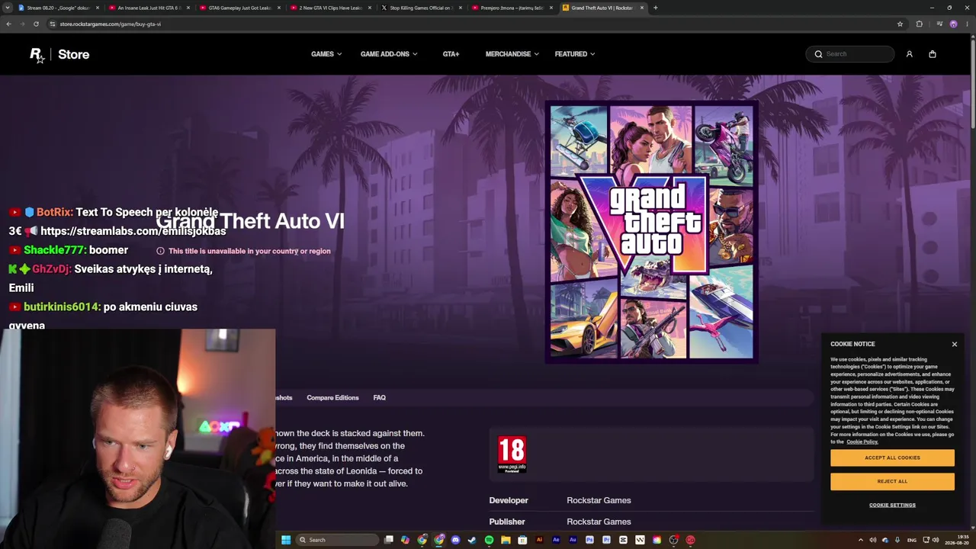Viewport: 976px width, 549px height.
Task: Open the Cookie Policy link
Action: click(x=862, y=441)
